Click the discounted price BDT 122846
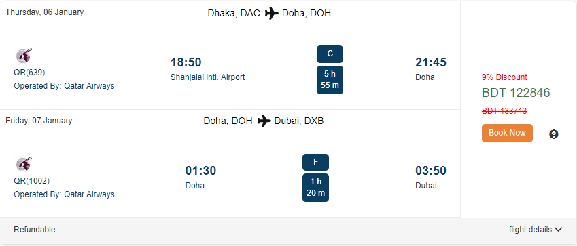The height and width of the screenshot is (246, 577). [x=516, y=94]
